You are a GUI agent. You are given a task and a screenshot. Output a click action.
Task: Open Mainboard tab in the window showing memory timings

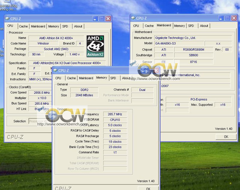(86, 78)
